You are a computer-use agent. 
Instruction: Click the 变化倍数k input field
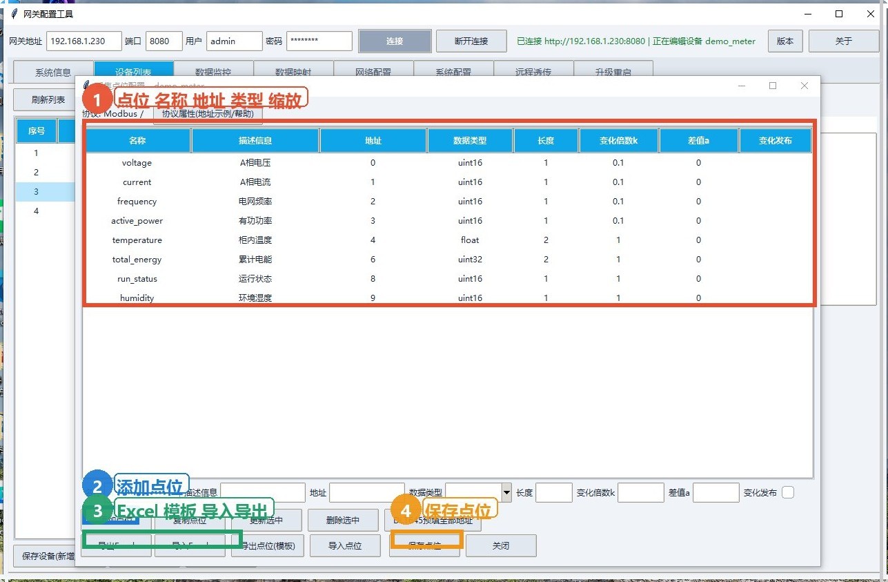tap(641, 492)
